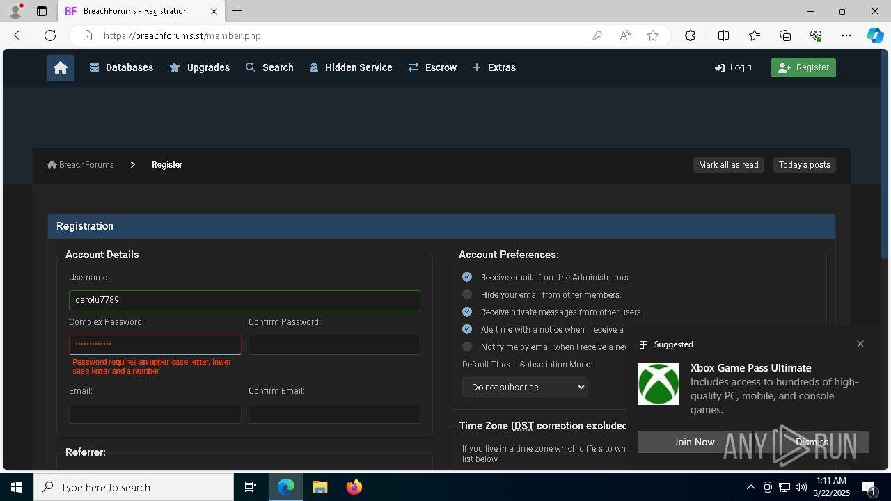Go back in the browser
The height and width of the screenshot is (501, 891).
pos(19,35)
